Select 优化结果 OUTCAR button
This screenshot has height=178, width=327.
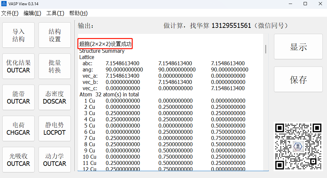18,66
